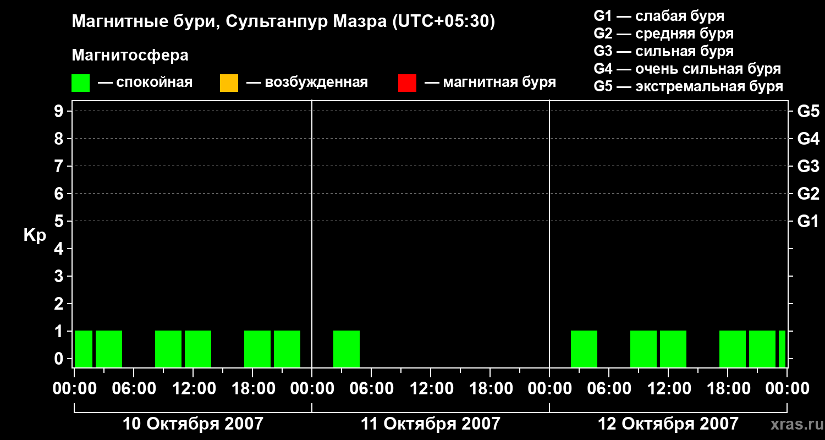Click the 00:00 label between 10 and 11 October

(x=312, y=389)
